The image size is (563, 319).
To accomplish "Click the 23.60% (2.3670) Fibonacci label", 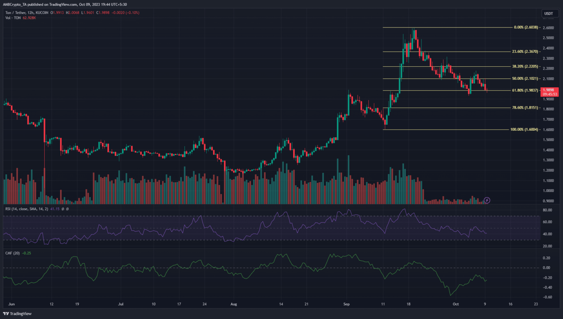I will (x=525, y=52).
